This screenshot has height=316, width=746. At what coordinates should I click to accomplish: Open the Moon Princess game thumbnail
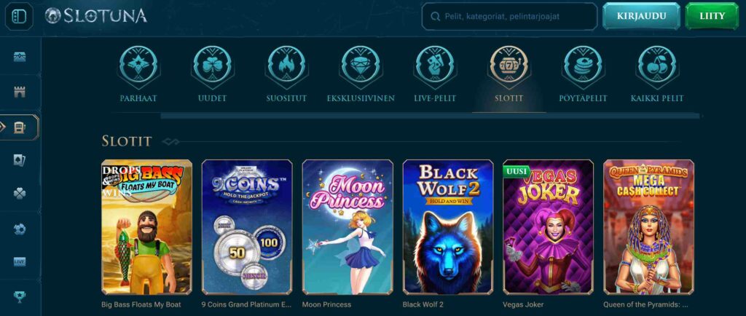coord(348,227)
